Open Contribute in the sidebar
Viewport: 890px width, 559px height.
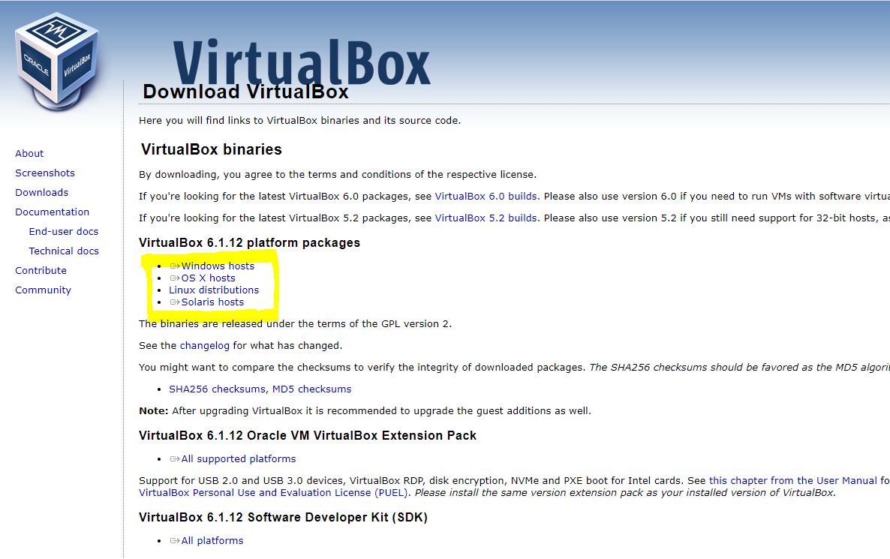[x=41, y=271]
